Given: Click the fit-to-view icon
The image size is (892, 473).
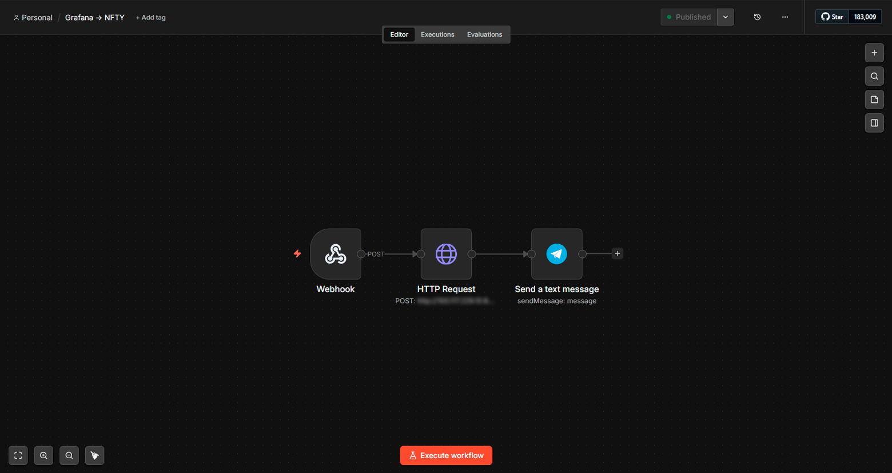Looking at the screenshot, I should 18,455.
